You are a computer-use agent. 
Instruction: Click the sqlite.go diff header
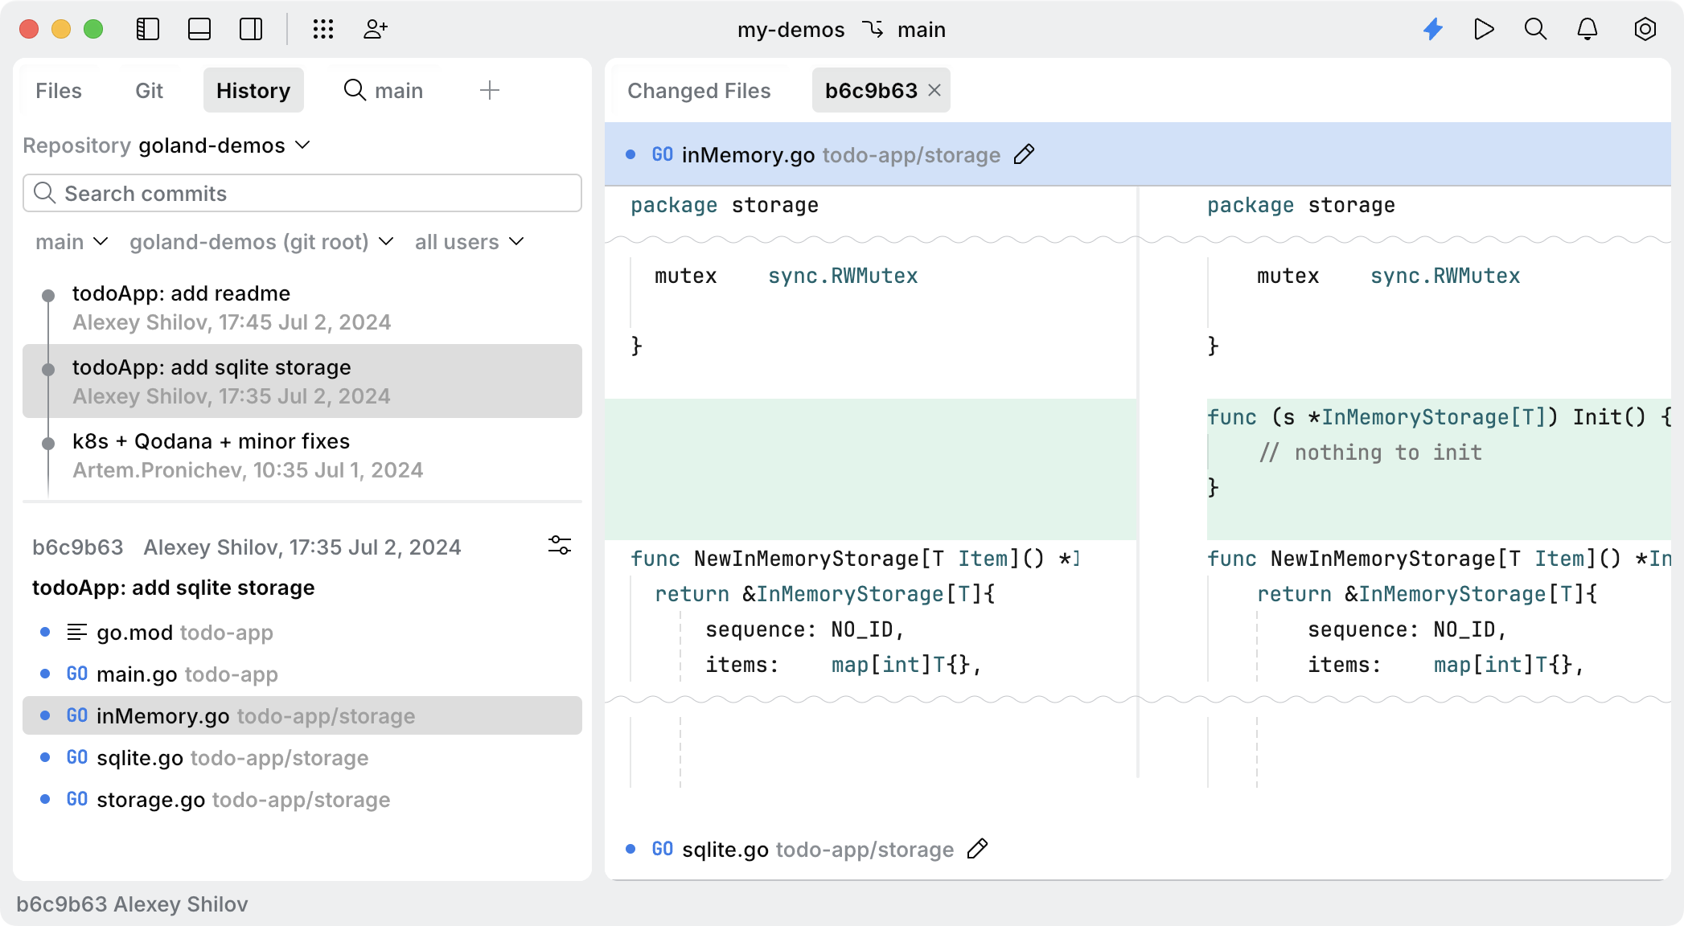tap(1137, 849)
